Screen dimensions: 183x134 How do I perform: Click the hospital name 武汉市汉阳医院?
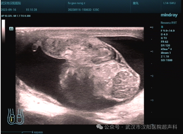coord(11,3)
